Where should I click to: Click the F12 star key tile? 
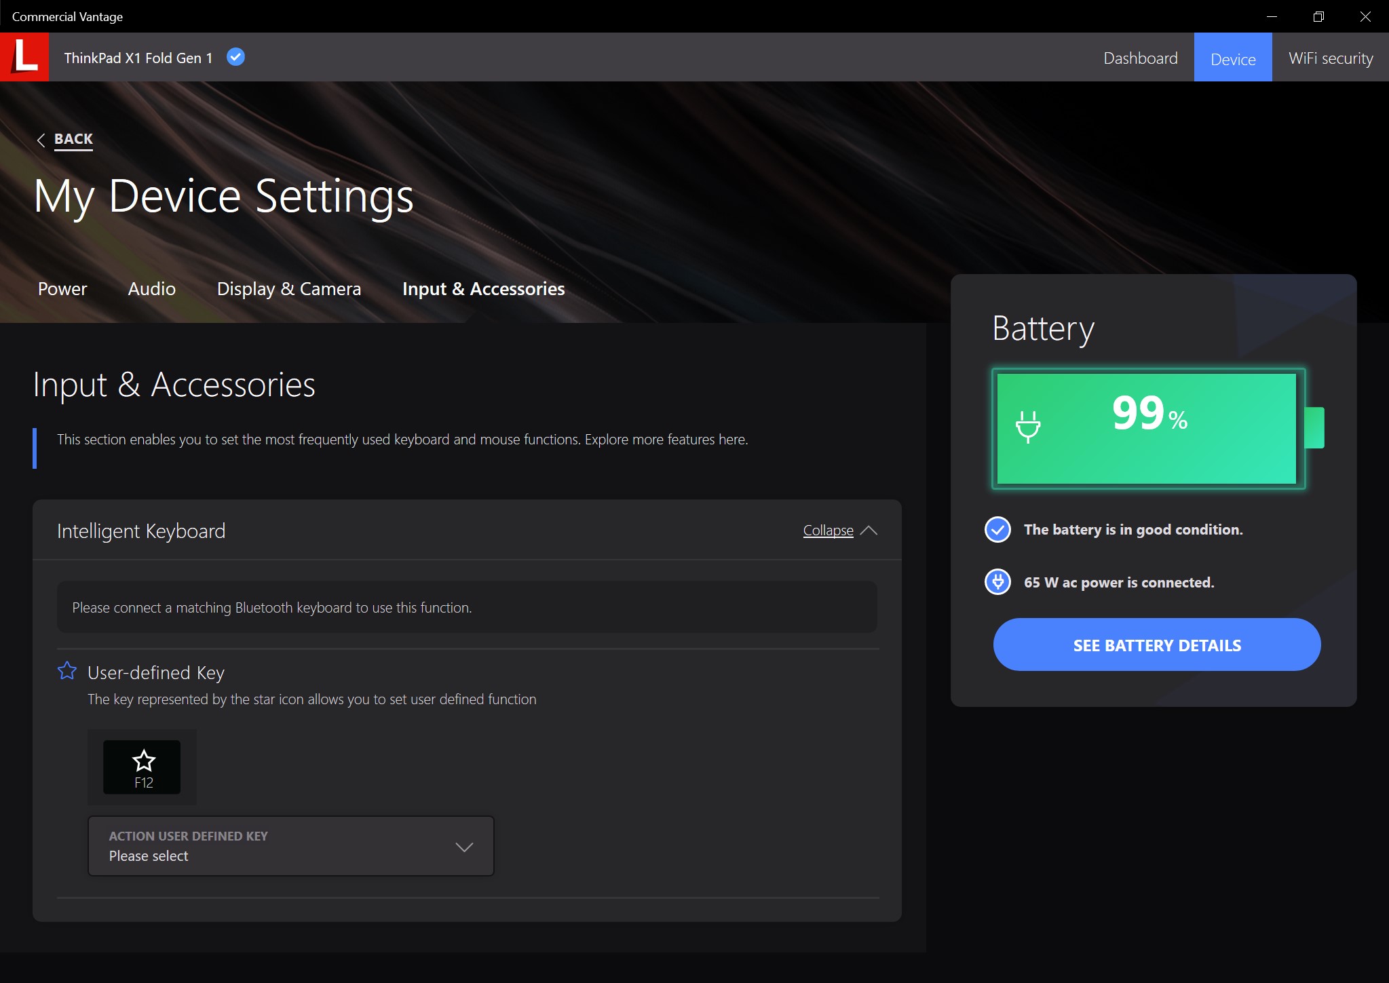[142, 767]
